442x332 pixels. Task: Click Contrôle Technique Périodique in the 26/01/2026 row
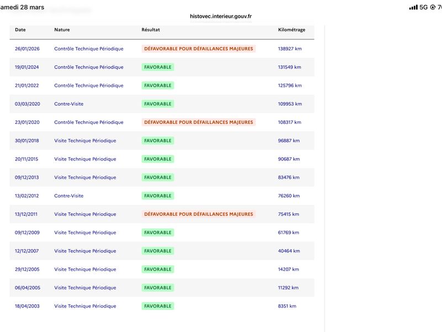[89, 49]
